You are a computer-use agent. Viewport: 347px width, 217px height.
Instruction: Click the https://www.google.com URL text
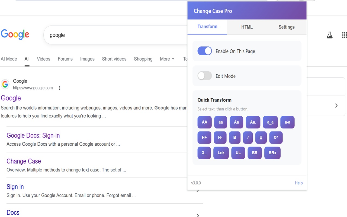point(33,88)
